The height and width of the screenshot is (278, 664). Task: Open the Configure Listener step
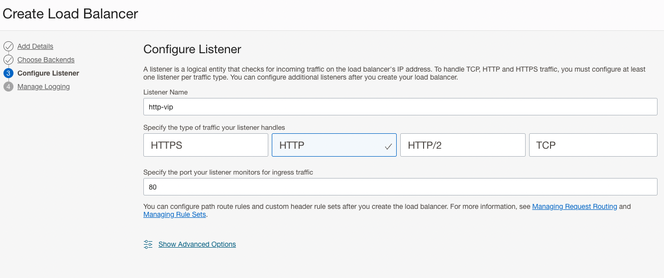tap(48, 73)
